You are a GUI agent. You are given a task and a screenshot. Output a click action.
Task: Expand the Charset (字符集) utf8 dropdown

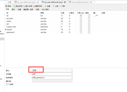click(71, 74)
